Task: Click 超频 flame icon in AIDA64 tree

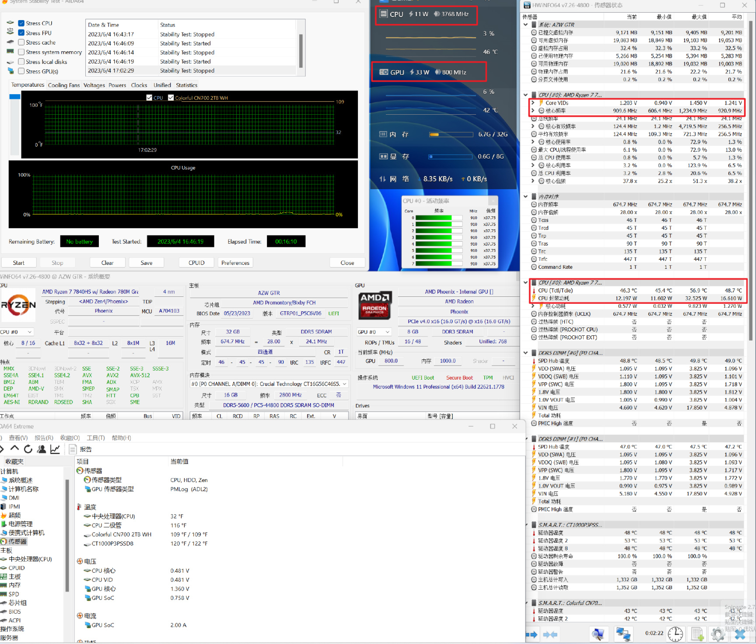Action: (x=4, y=515)
